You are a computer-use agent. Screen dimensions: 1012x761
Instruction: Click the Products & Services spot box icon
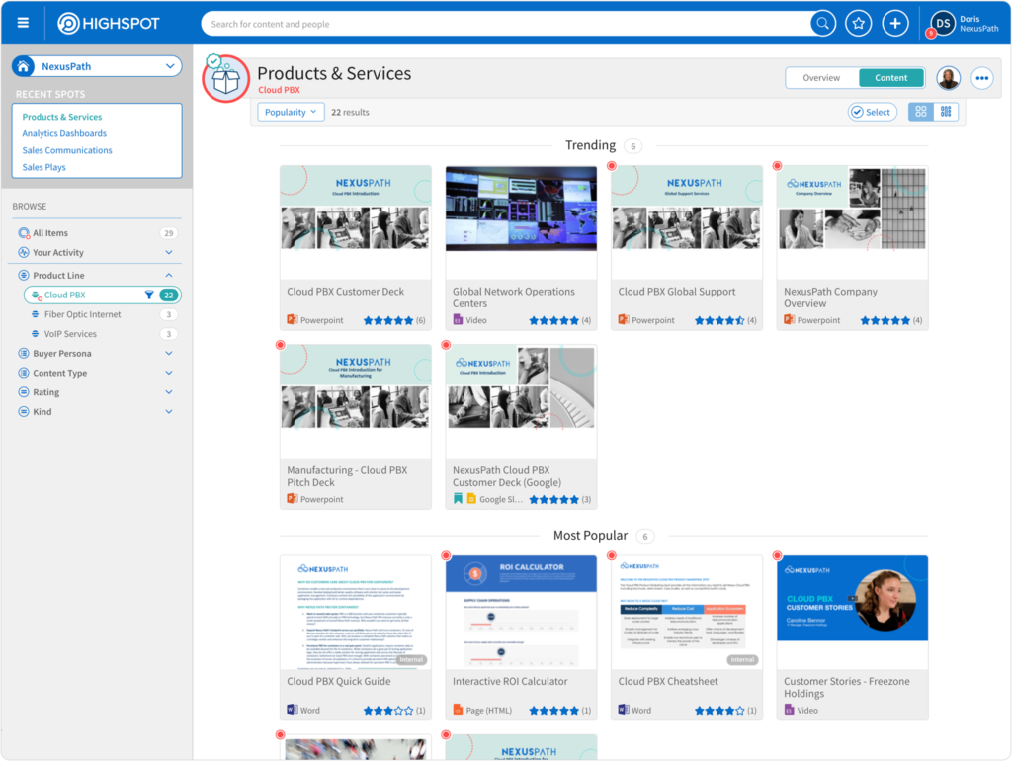tap(226, 79)
